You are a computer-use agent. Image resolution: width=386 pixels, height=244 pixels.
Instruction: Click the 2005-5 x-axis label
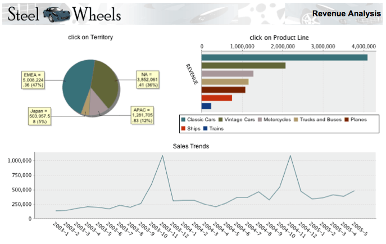[359, 229]
